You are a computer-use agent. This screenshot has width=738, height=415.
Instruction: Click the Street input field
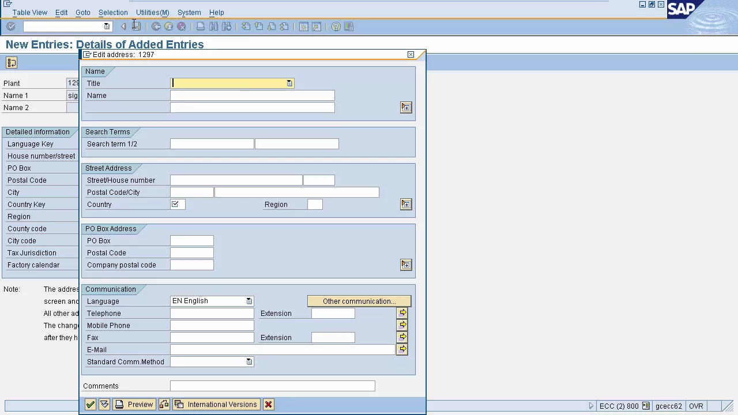coord(236,180)
